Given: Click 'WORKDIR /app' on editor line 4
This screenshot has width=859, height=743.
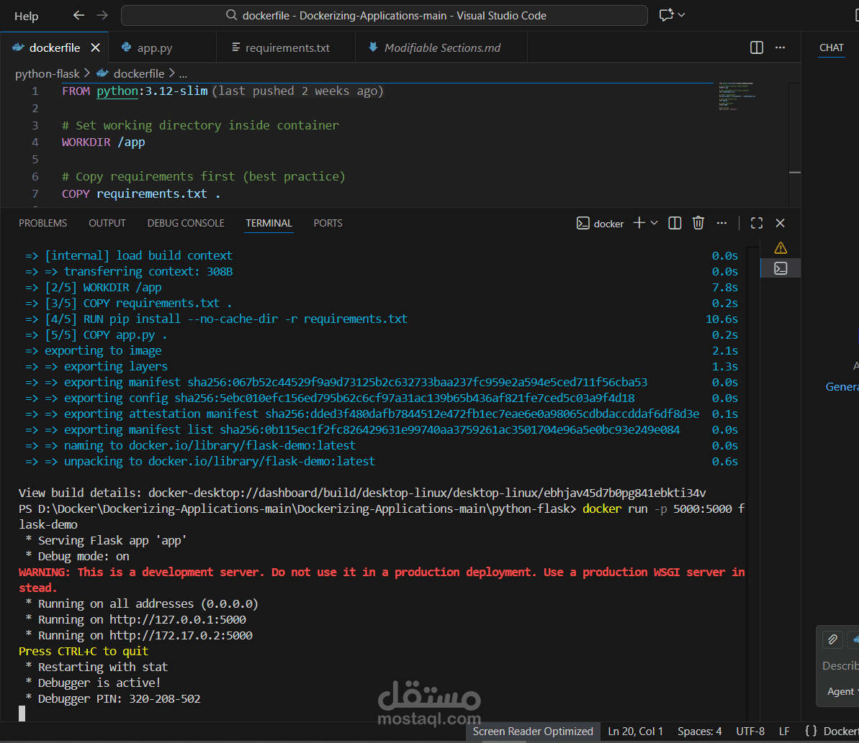Looking at the screenshot, I should pos(104,142).
